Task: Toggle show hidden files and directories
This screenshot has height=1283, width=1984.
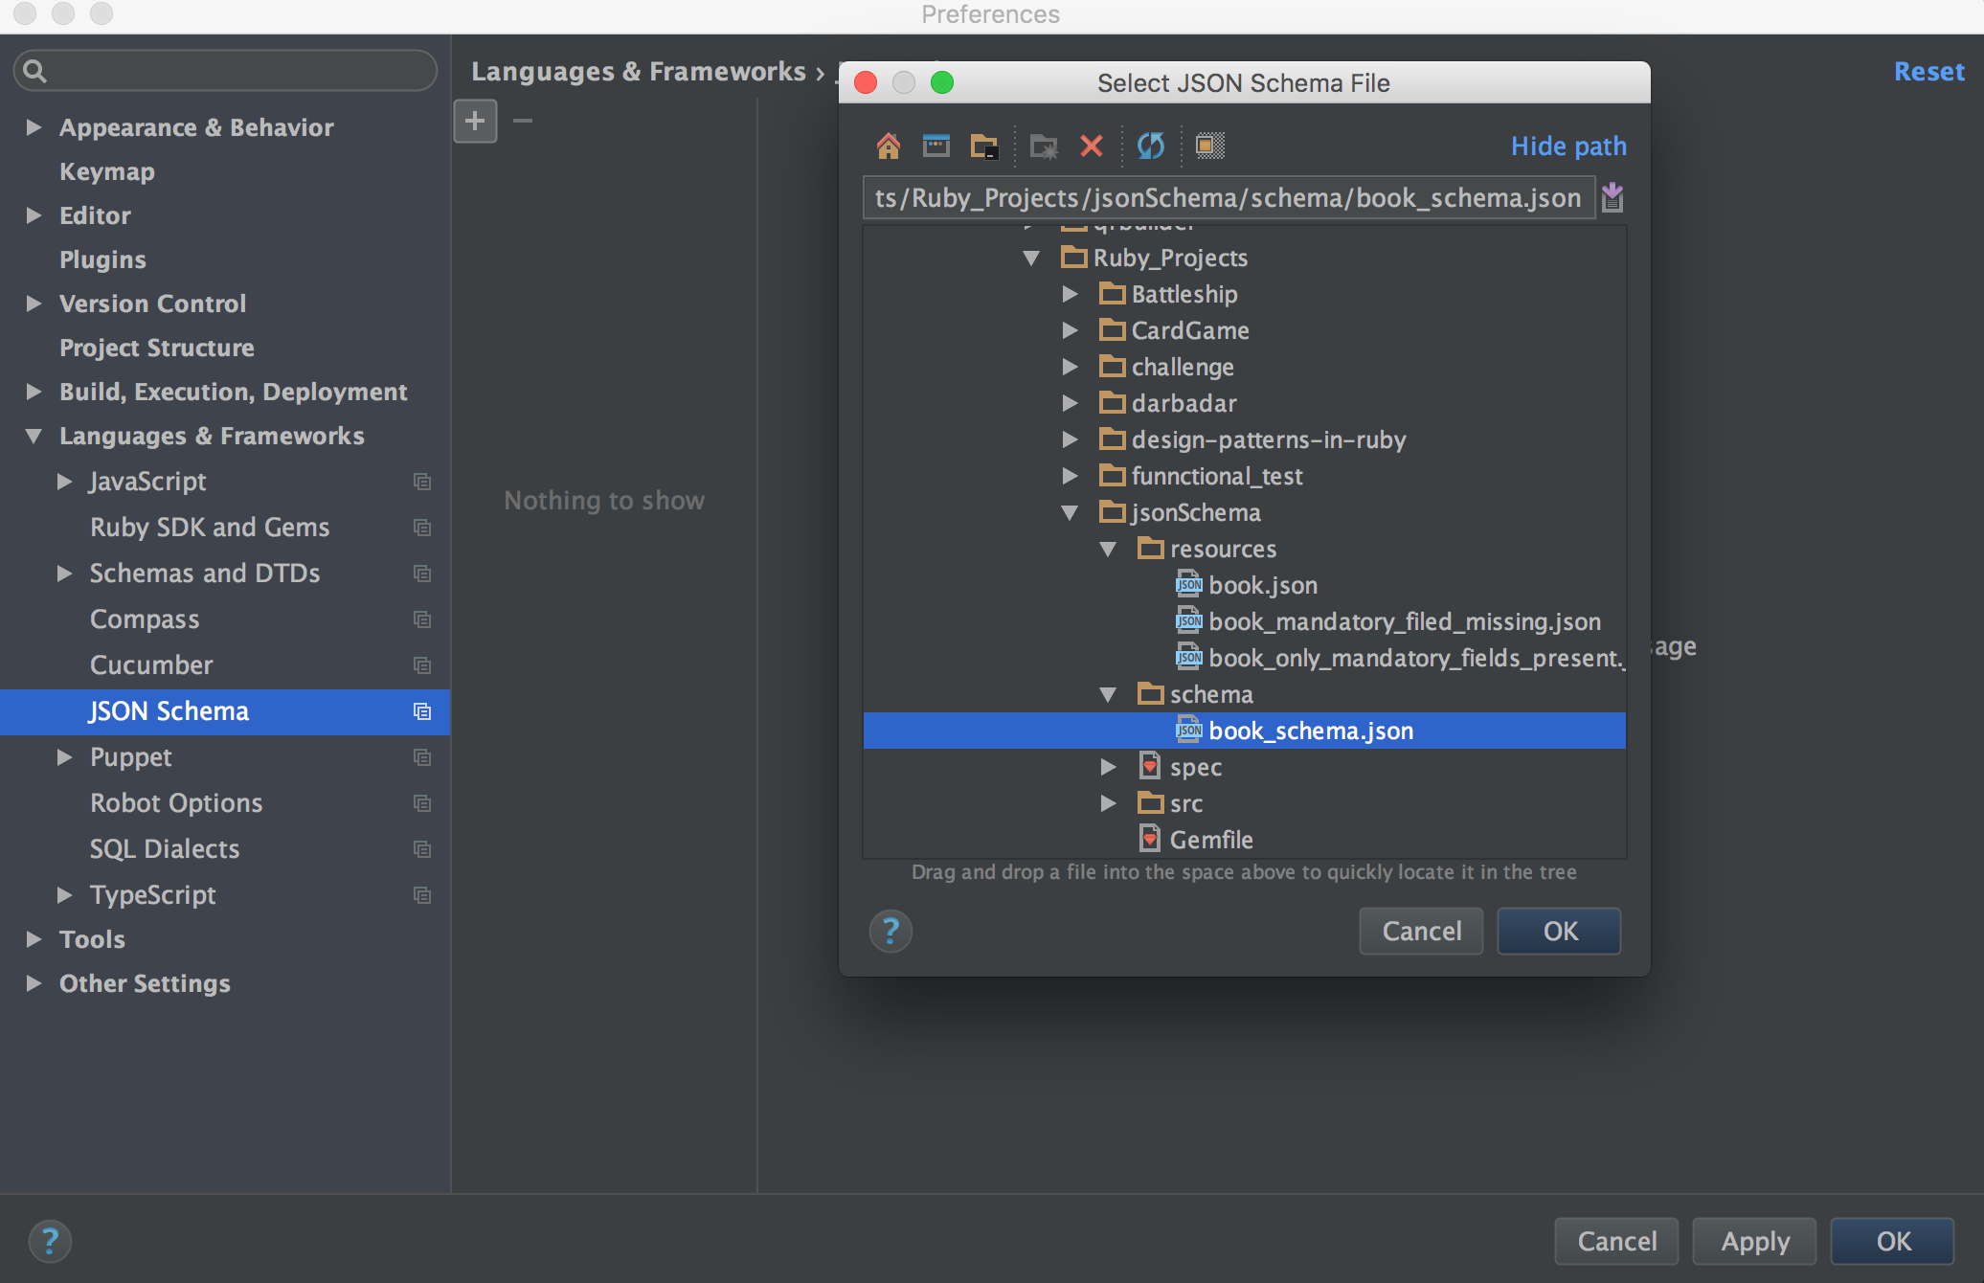Action: pyautogui.click(x=1208, y=146)
